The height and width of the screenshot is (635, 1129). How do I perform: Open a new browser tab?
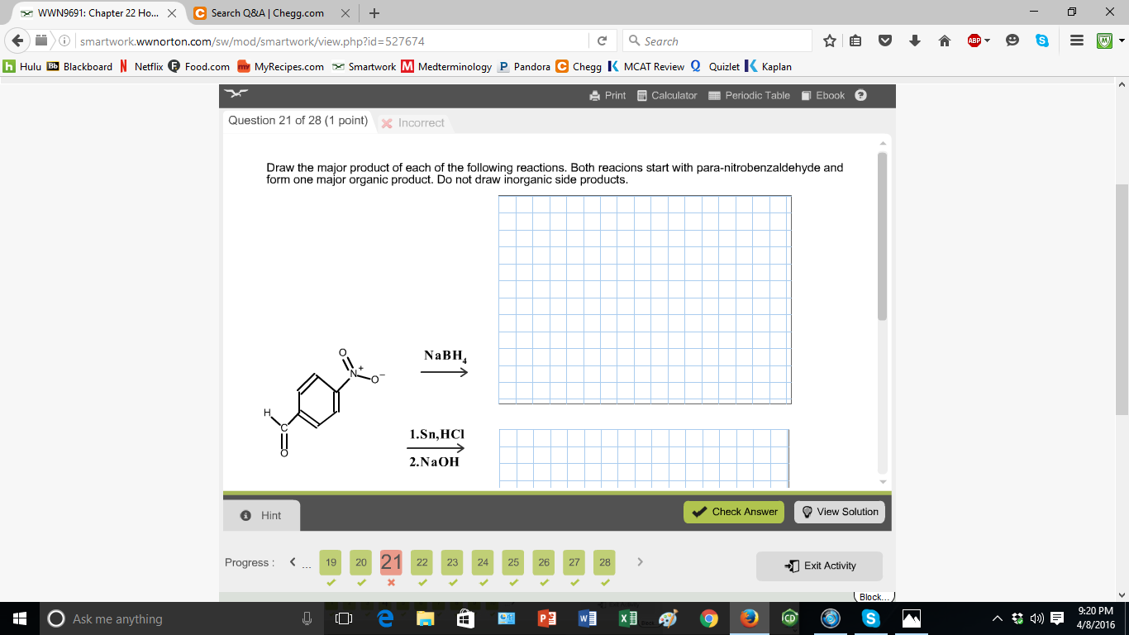374,13
